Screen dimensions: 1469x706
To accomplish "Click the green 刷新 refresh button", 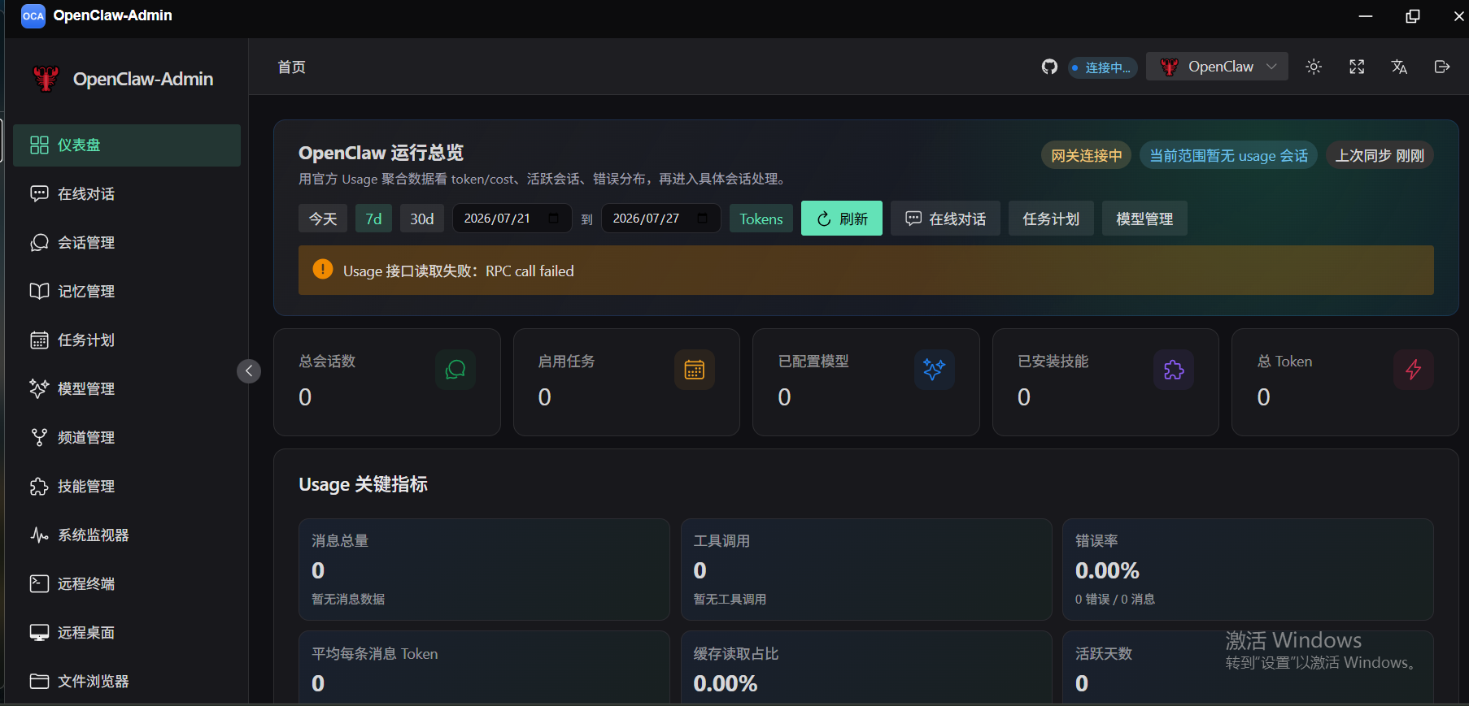I will click(842, 219).
